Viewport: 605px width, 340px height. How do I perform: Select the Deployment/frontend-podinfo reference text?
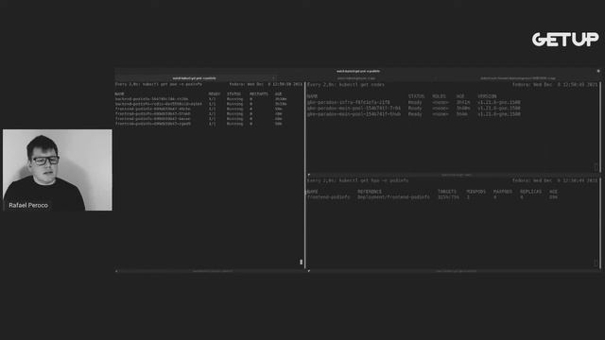pos(393,197)
